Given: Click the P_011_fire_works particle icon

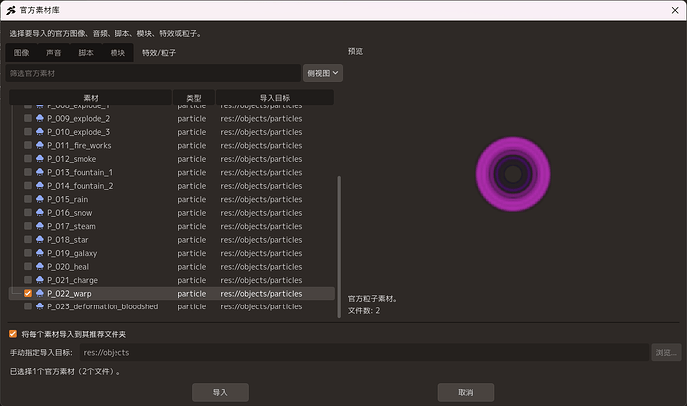Looking at the screenshot, I should (40, 145).
